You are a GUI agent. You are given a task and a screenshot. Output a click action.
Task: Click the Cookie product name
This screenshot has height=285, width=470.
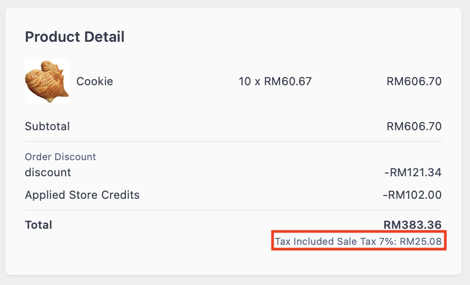click(95, 81)
